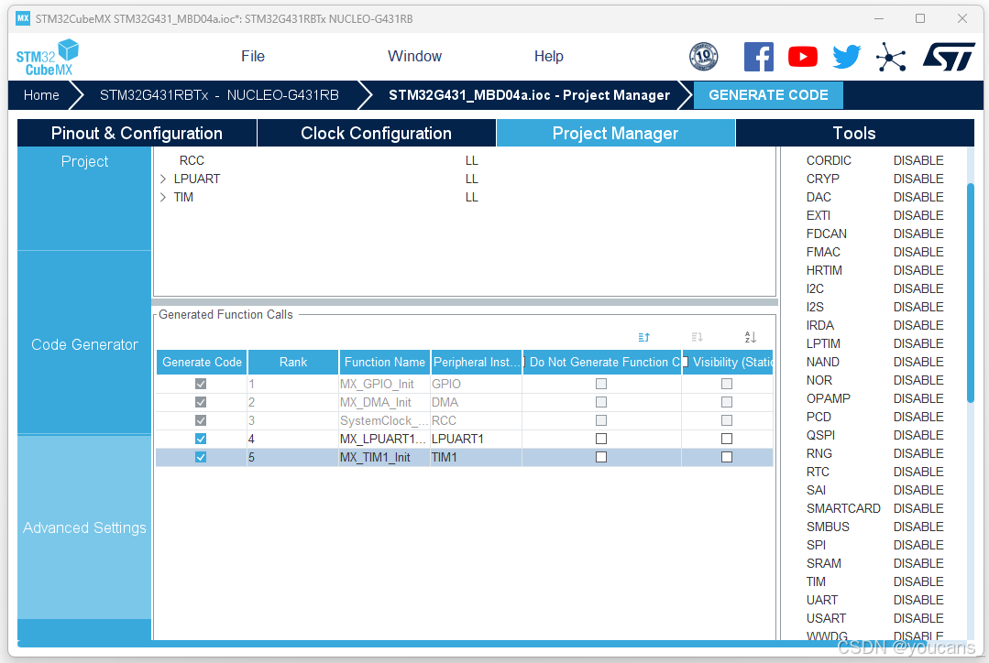Select the MX_TIM1_Init function name cell
Viewport: 989px width, 663px height.
(384, 457)
